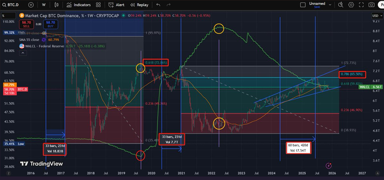Click the purple lightning events icon near the time axis
Image resolution: width=384 pixels, height=180 pixels.
[x=329, y=166]
